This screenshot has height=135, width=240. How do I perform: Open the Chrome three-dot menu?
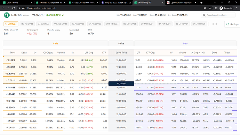click(237, 8)
